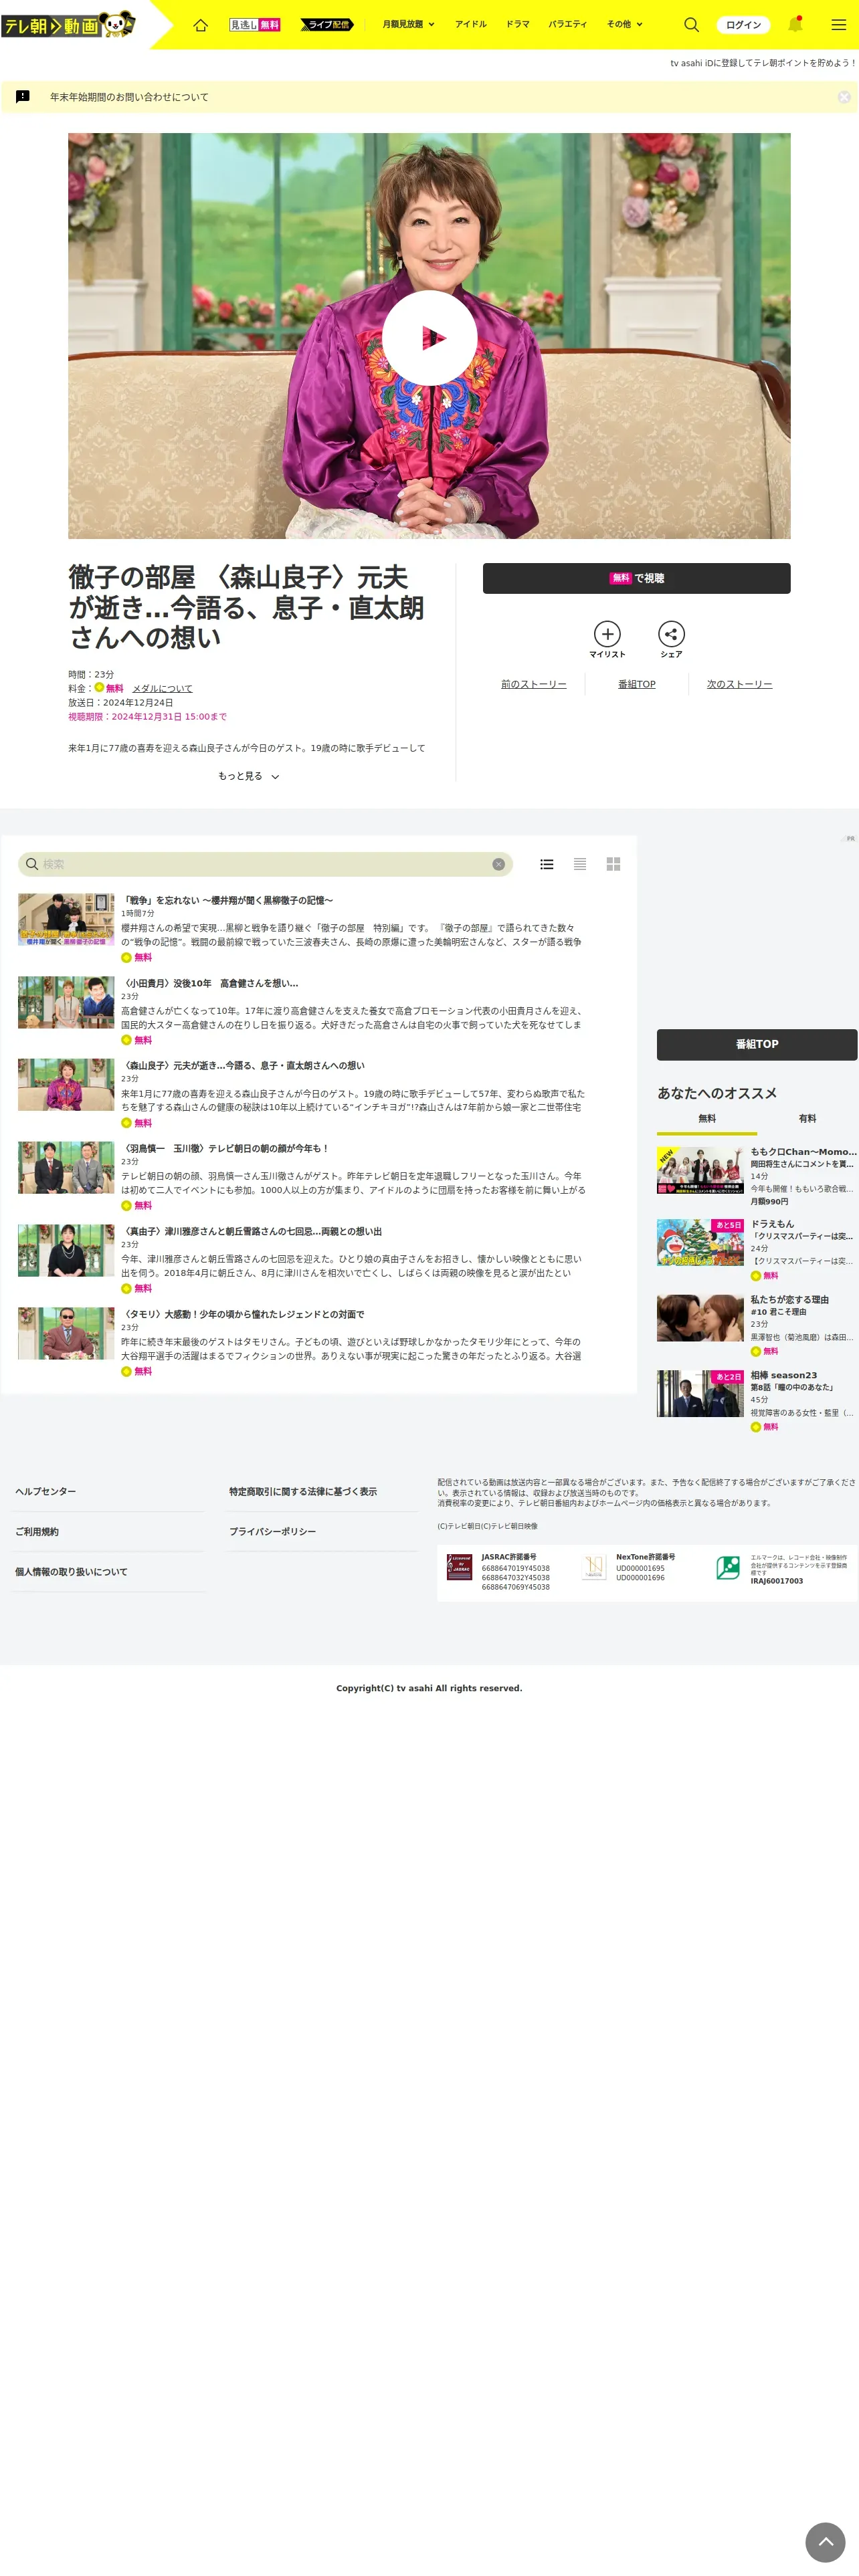Image resolution: width=859 pixels, height=2576 pixels.
Task: Select the 有料 recommendations tab
Action: coord(807,1119)
